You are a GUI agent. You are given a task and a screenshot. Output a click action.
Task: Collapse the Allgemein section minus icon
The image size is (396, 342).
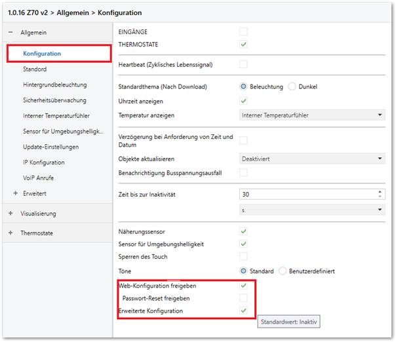pyautogui.click(x=10, y=32)
